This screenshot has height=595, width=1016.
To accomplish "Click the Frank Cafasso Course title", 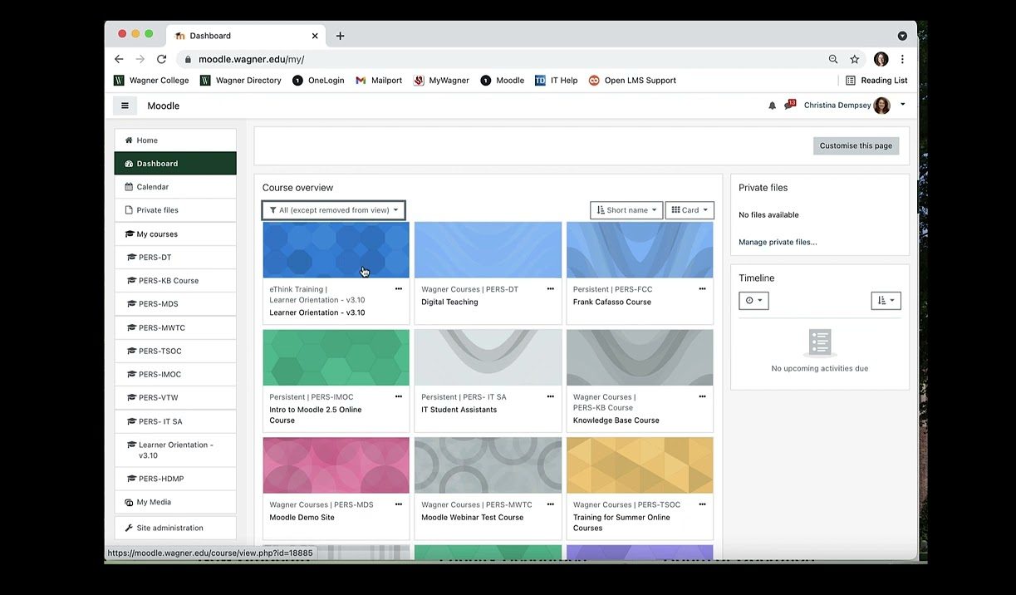I will point(611,302).
